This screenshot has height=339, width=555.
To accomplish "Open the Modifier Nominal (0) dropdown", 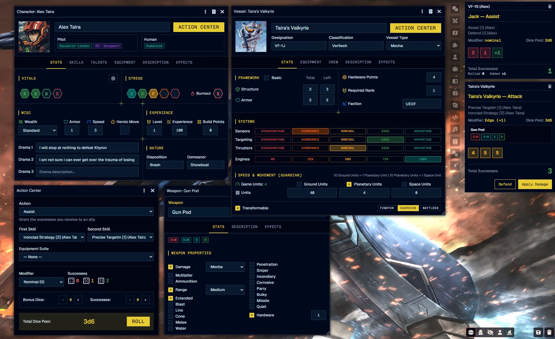I will 41,282.
